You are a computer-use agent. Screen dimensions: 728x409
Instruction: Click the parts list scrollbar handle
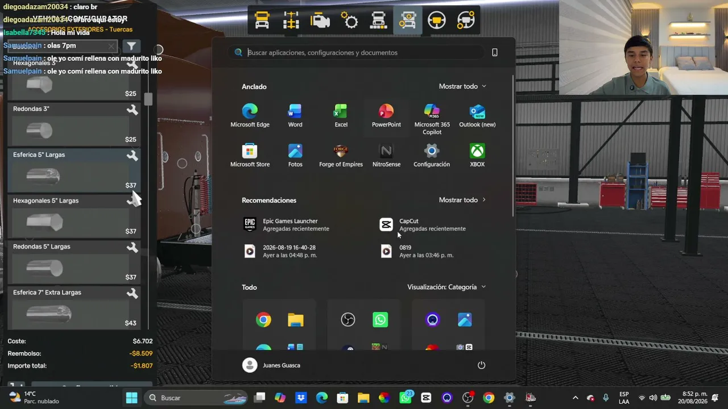click(x=148, y=99)
